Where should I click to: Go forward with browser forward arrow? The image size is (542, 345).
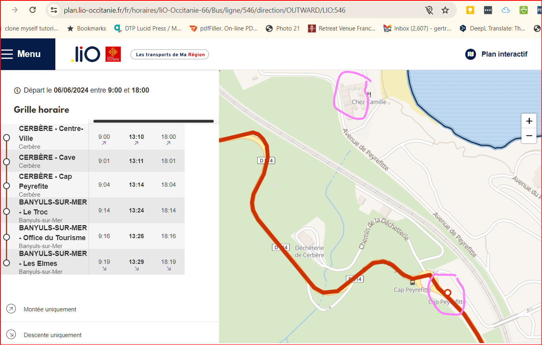tap(15, 10)
